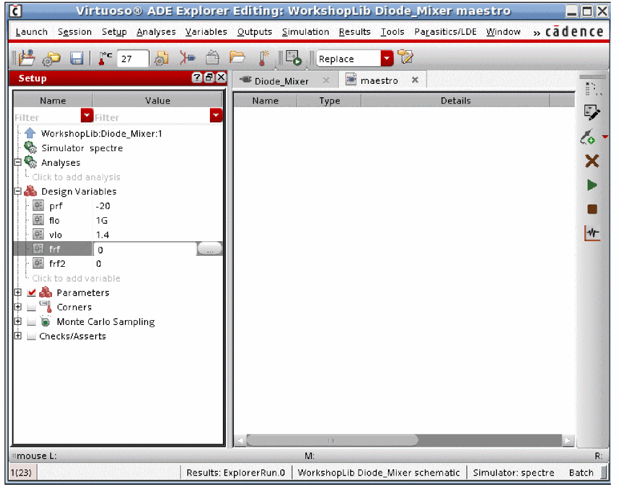Click the edit outputs pencil icon
The height and width of the screenshot is (489, 620).
pyautogui.click(x=591, y=113)
